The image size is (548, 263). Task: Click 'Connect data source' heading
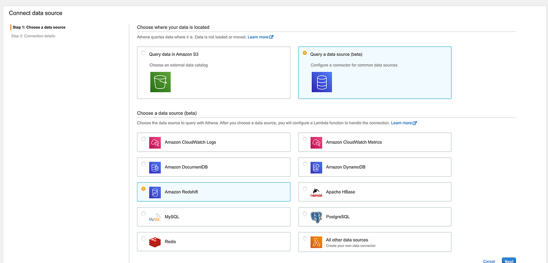(x=36, y=13)
